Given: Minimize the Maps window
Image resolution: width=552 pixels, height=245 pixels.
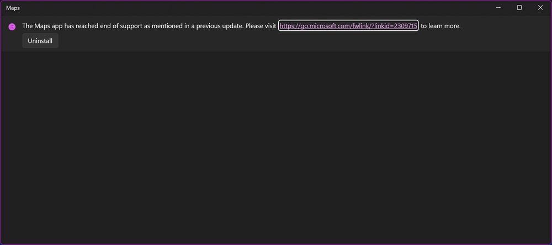Looking at the screenshot, I should point(498,8).
